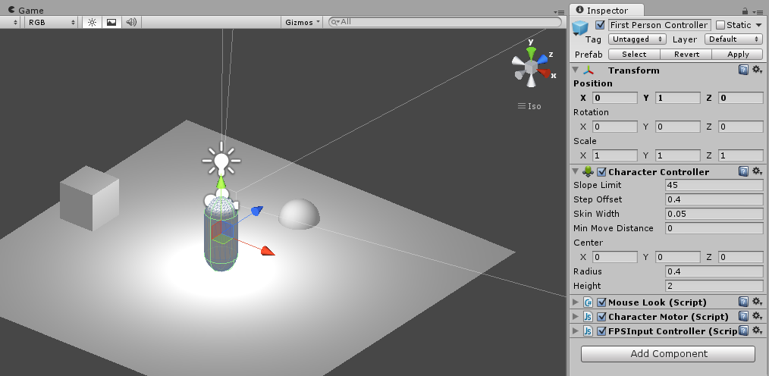Click the Add Component button
Image resolution: width=769 pixels, height=376 pixels.
click(x=668, y=354)
